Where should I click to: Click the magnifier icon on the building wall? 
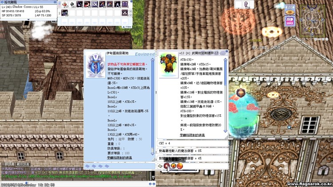[289, 128]
